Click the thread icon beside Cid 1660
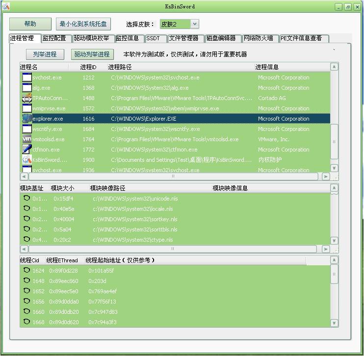This screenshot has width=364, height=356. point(26,311)
